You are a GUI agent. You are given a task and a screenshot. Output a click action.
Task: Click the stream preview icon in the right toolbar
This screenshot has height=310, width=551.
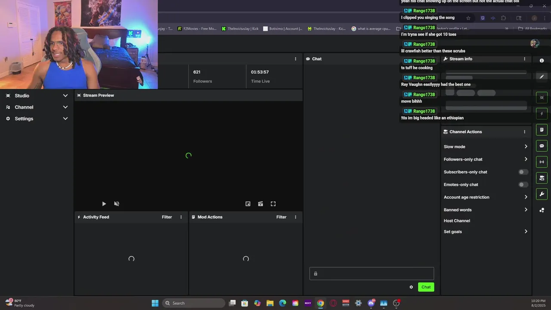pyautogui.click(x=542, y=98)
